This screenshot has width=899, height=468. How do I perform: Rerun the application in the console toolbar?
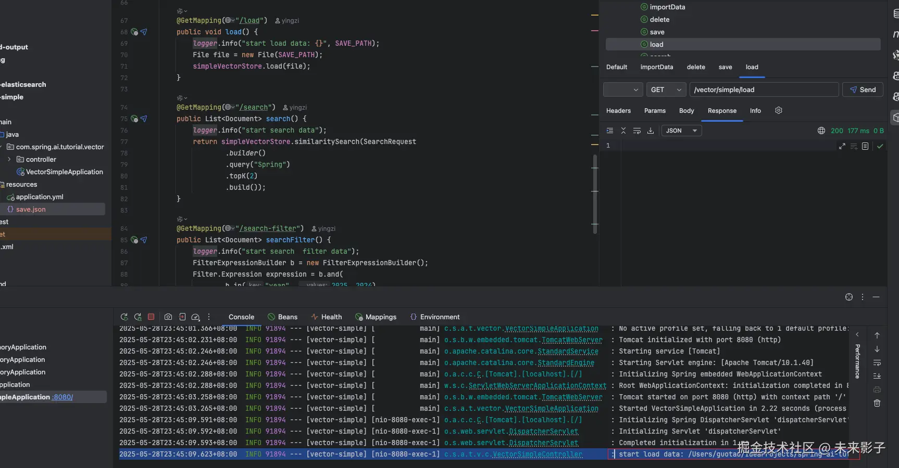124,317
